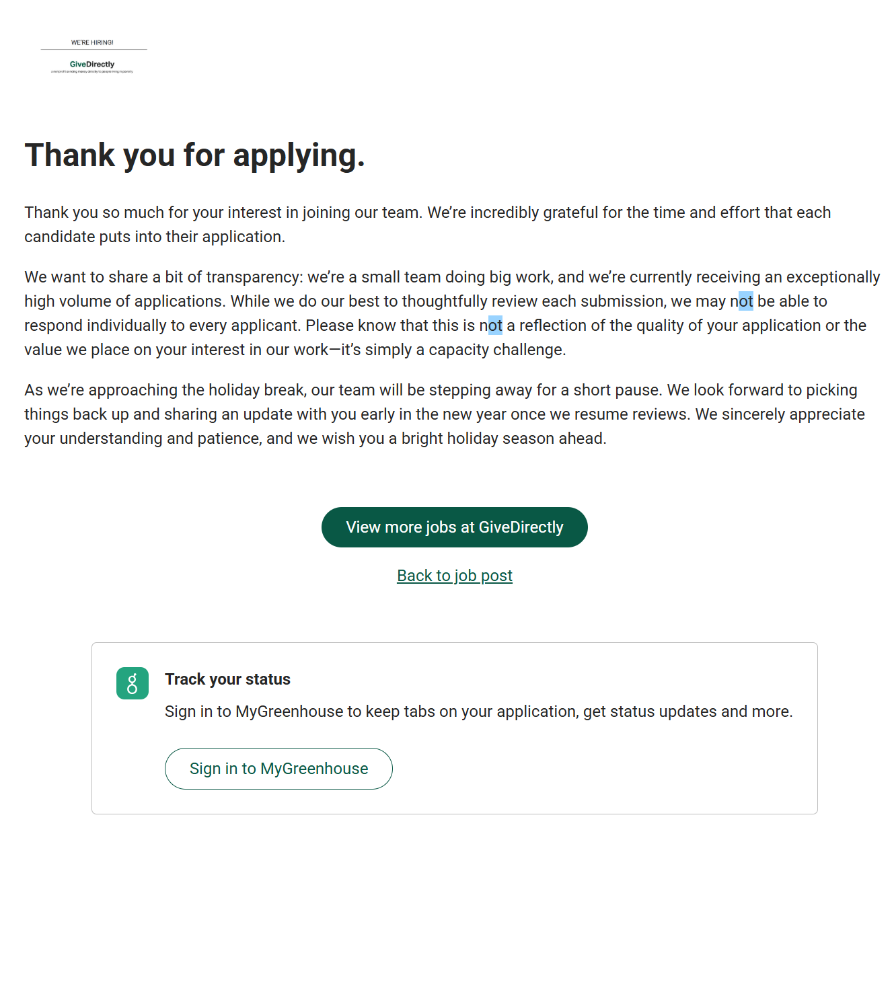Screen dimensions: 894x996
Task: Follow the Back to job post link
Action: 454,576
